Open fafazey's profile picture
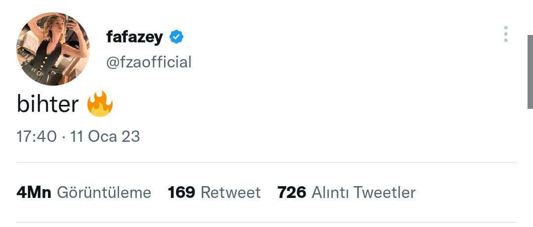 (53, 49)
